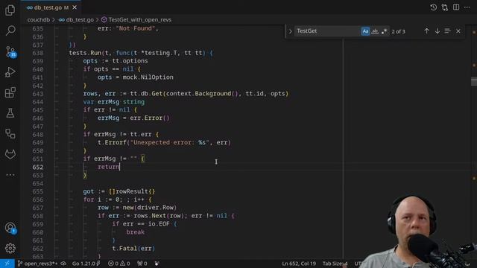Open the errors and warnings problems indicator
This screenshot has width=477, height=268.
[x=119, y=264]
